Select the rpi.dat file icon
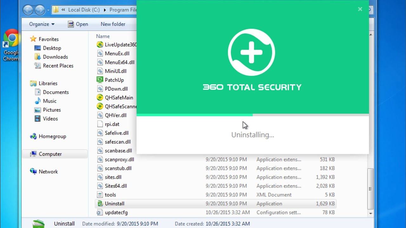Screen dimensions: 406x228 click(x=100, y=124)
